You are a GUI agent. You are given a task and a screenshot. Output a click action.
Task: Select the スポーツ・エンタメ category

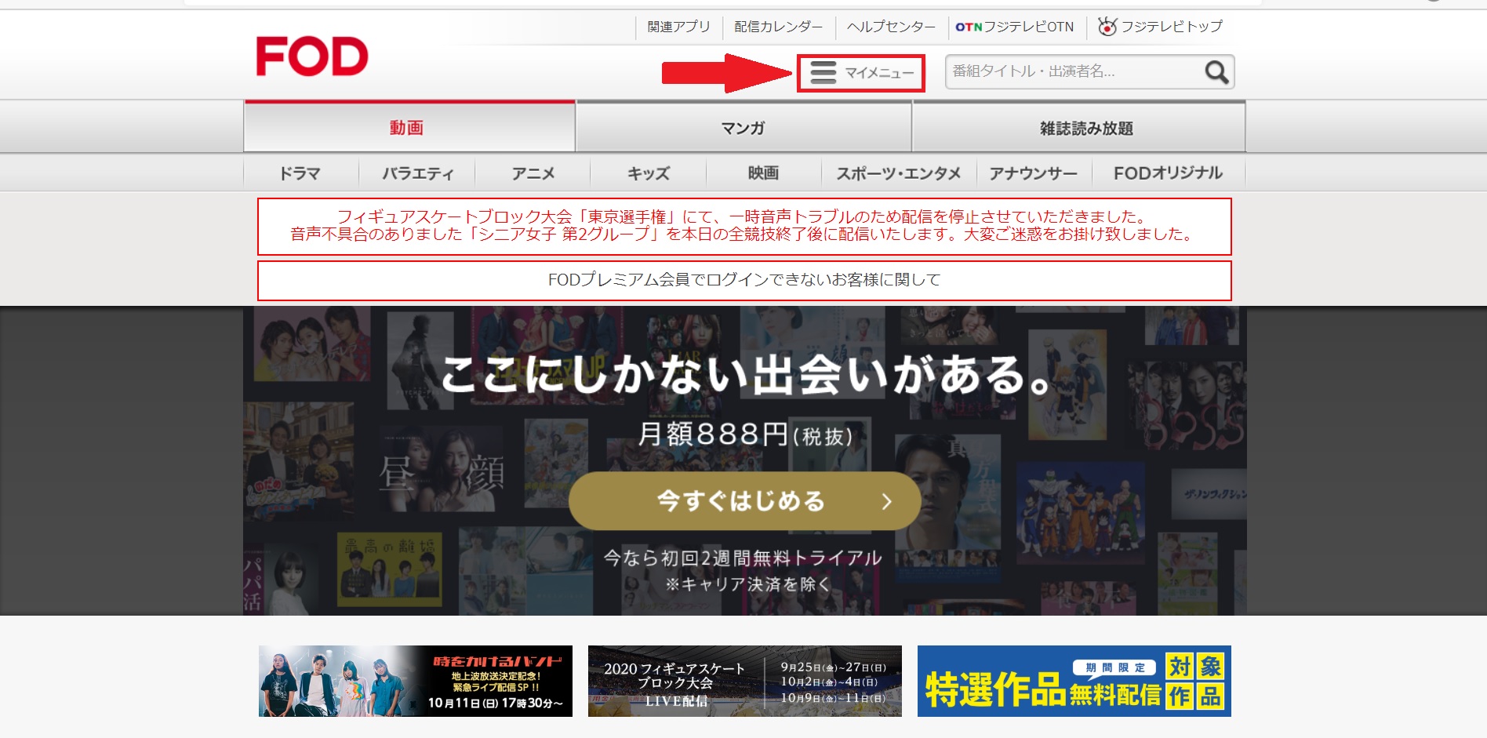point(899,173)
